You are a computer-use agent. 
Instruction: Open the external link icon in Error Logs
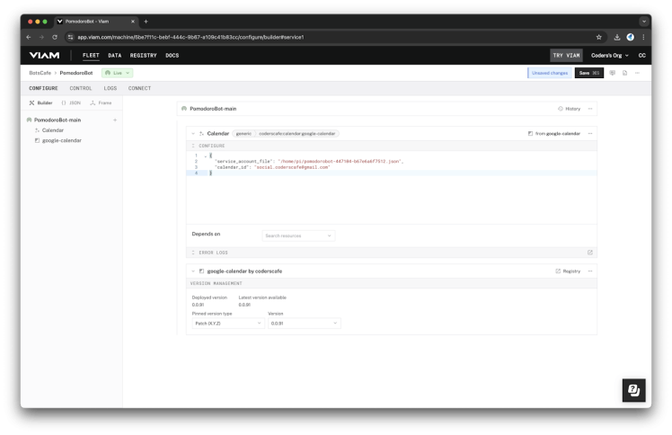coord(590,253)
